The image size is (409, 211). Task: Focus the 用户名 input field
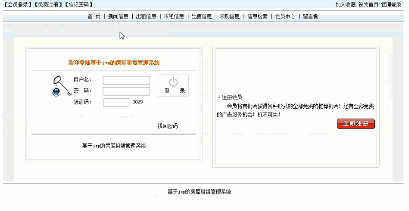[x=126, y=80]
